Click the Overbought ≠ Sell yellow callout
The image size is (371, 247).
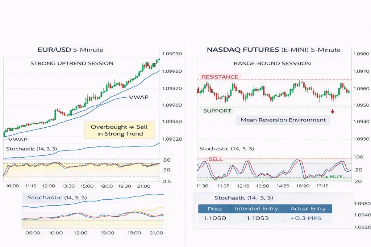point(120,130)
